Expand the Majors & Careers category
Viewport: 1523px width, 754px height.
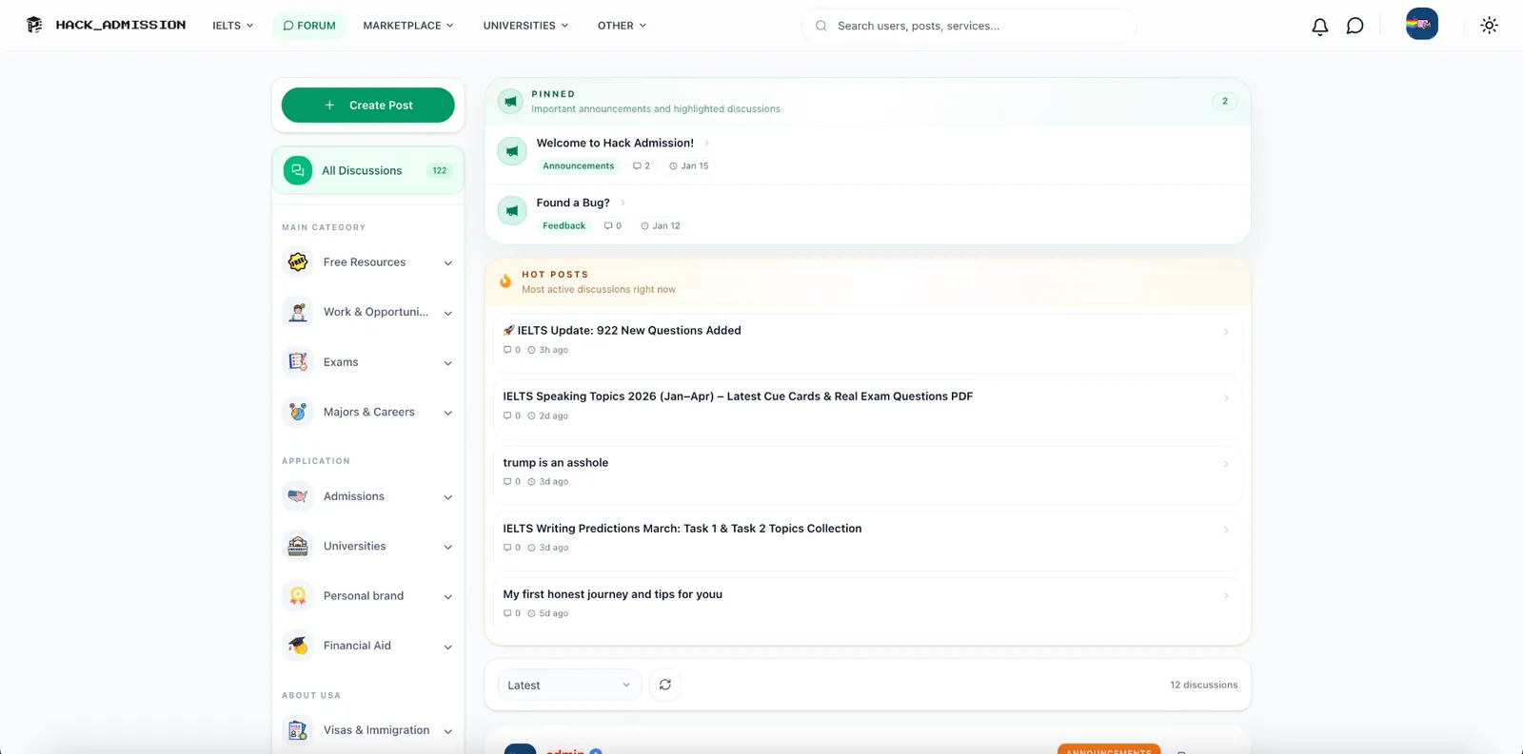[x=447, y=413]
